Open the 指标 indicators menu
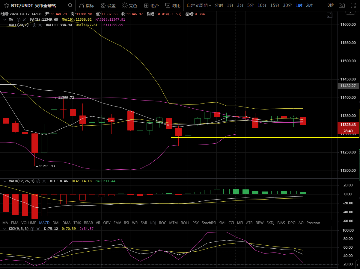This screenshot has height=269, width=360. [x=86, y=5]
